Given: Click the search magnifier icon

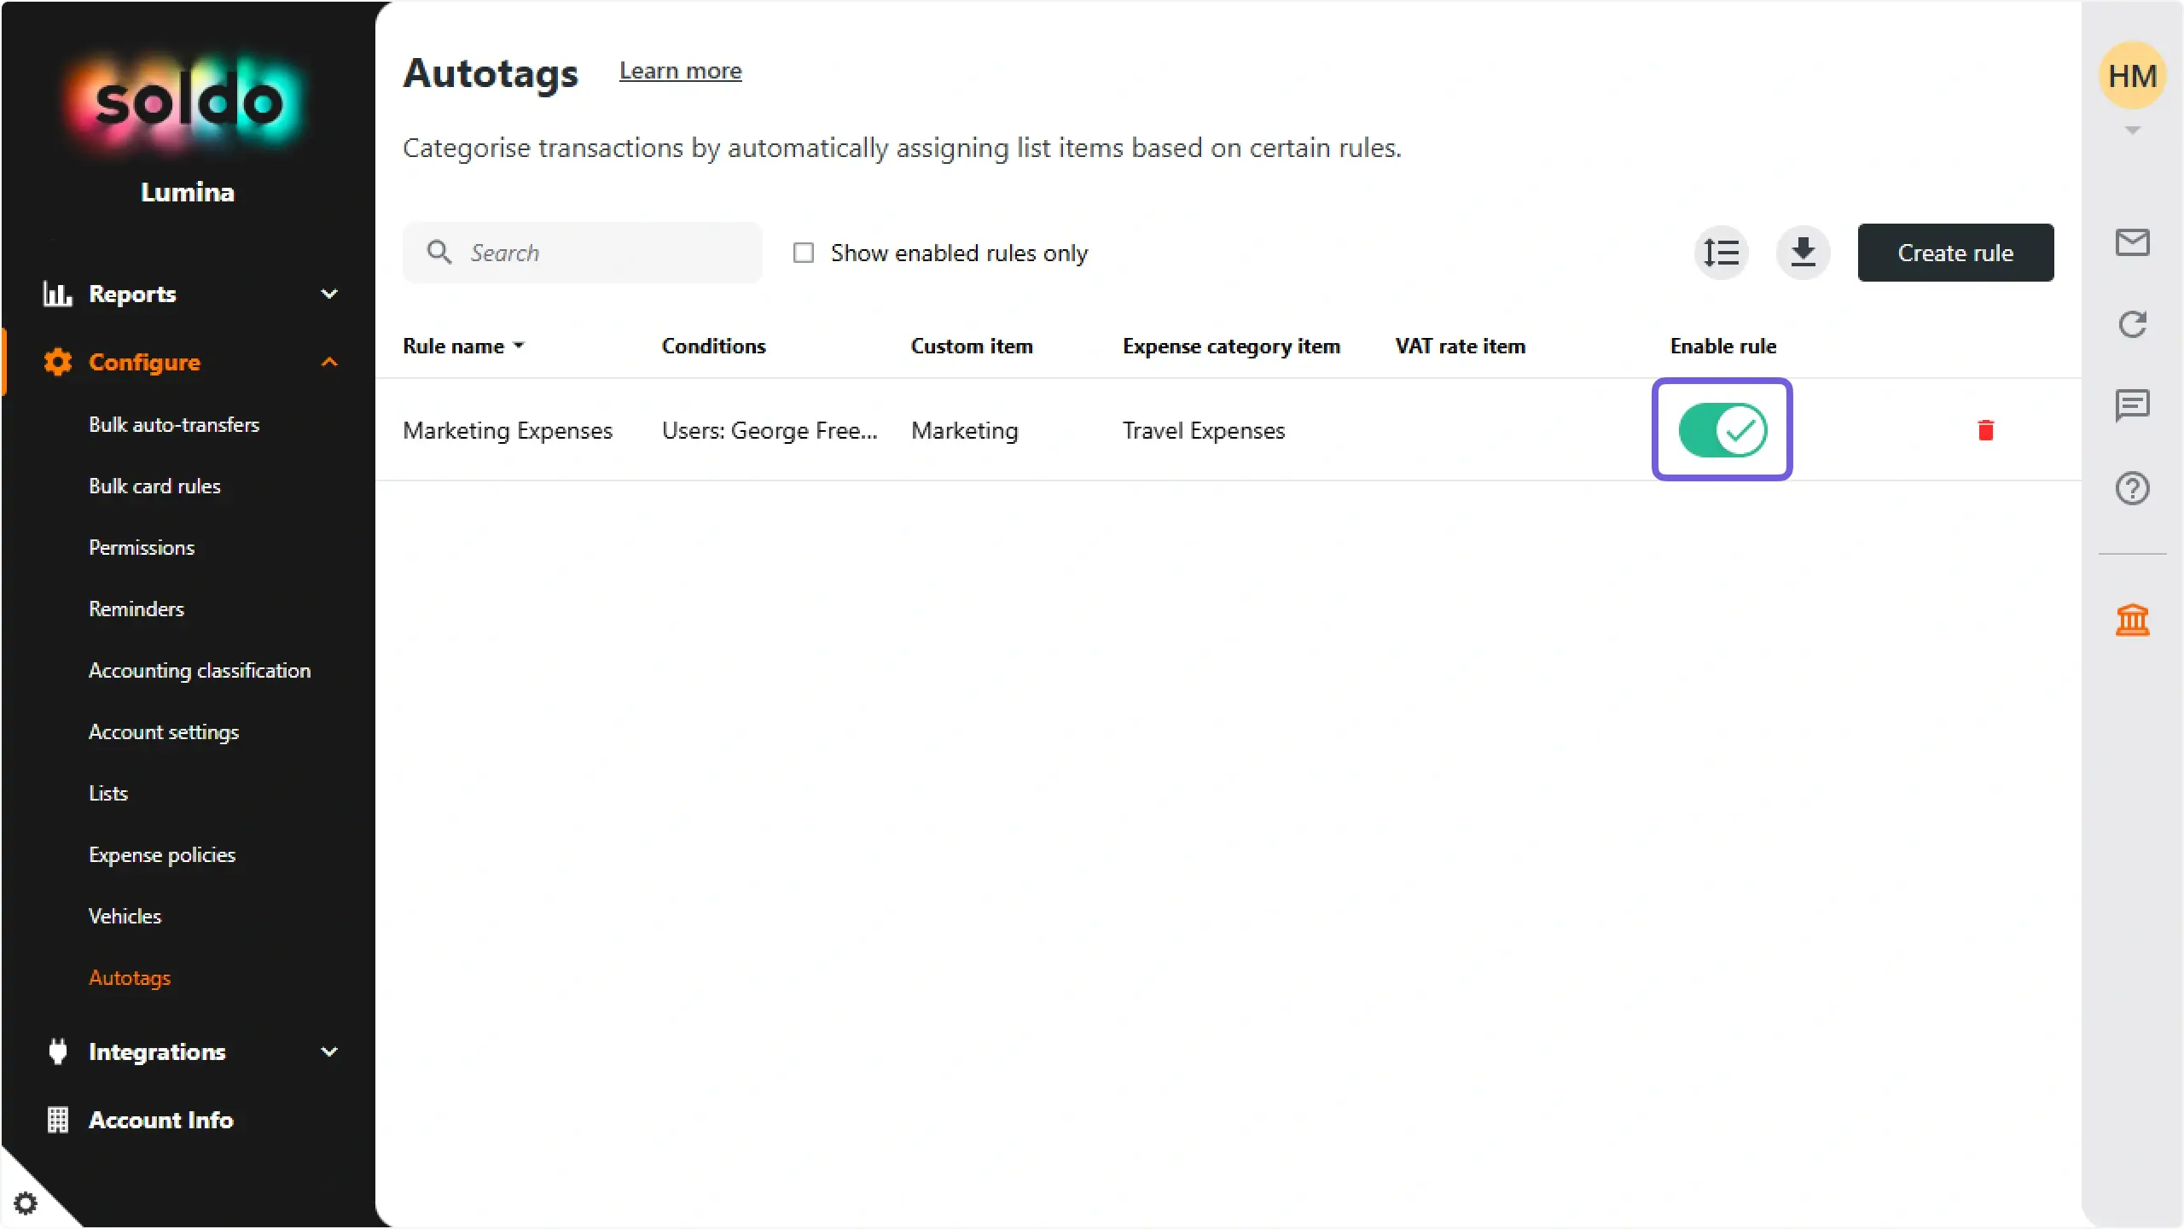Looking at the screenshot, I should coord(439,252).
